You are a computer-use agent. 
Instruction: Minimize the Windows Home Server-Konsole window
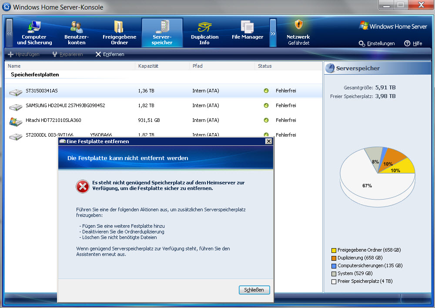pyautogui.click(x=386, y=5)
